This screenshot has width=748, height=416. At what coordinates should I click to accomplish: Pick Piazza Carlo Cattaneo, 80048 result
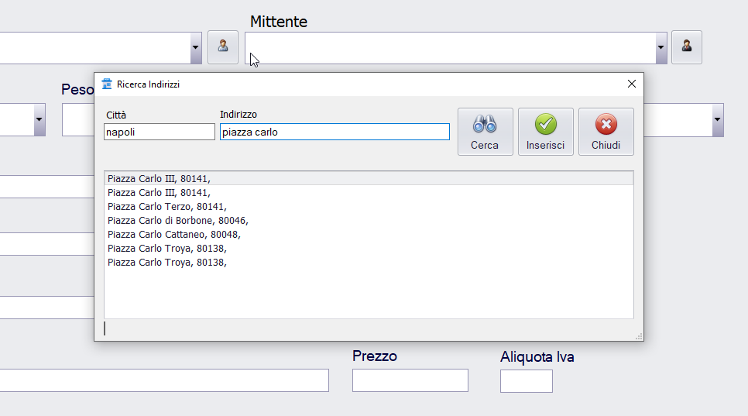pyautogui.click(x=173, y=235)
